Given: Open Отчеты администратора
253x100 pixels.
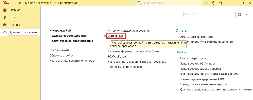Looking at the screenshot, I should point(196,37).
